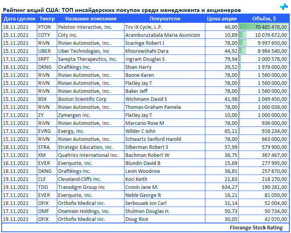This screenshot has height=233, width=291.
Task: Click the price cell 44,92
Action: point(222,51)
